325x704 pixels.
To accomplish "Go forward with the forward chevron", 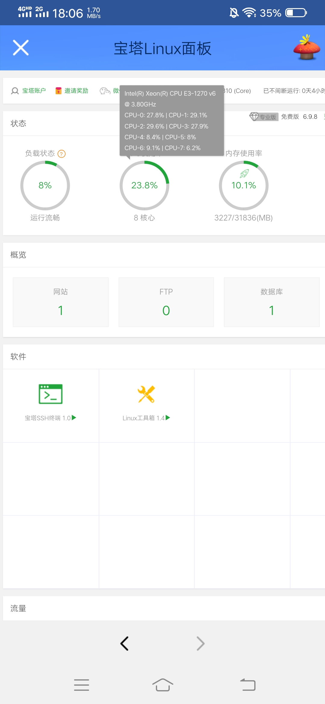I will tap(200, 644).
